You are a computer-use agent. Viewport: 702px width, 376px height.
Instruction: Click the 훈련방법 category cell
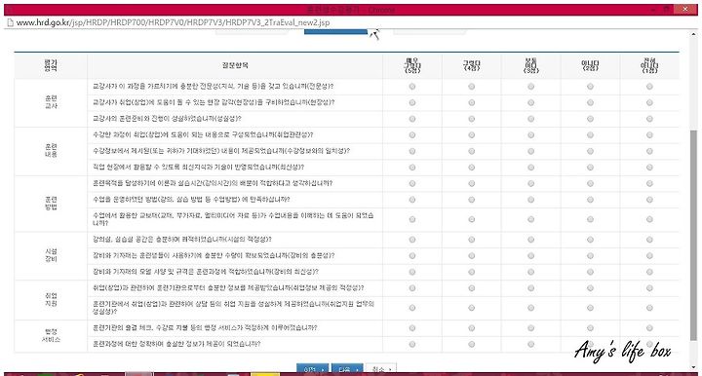click(x=51, y=204)
